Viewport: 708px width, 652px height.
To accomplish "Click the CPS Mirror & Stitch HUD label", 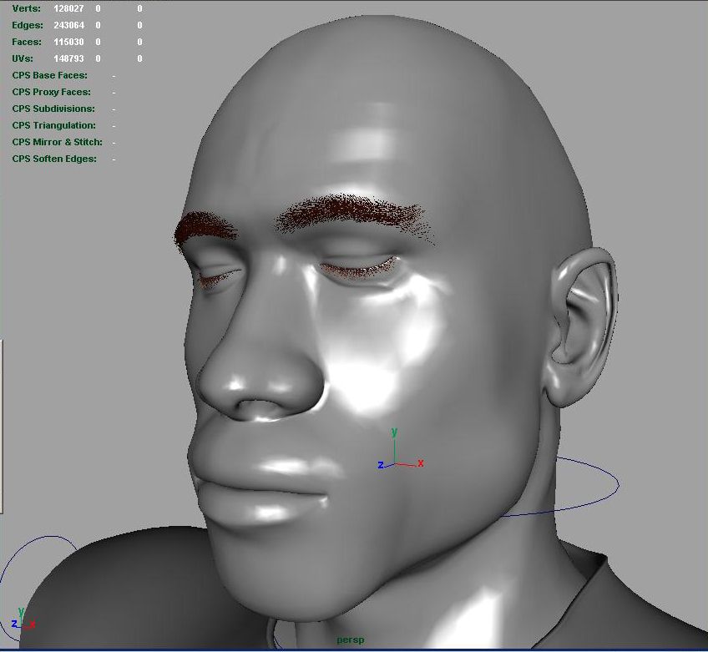I will pyautogui.click(x=57, y=142).
